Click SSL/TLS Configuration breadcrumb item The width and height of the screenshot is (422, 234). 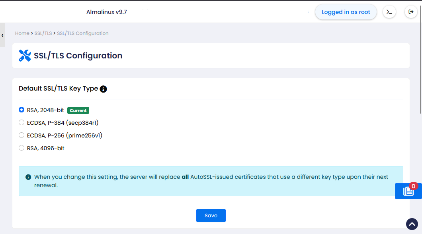(83, 33)
